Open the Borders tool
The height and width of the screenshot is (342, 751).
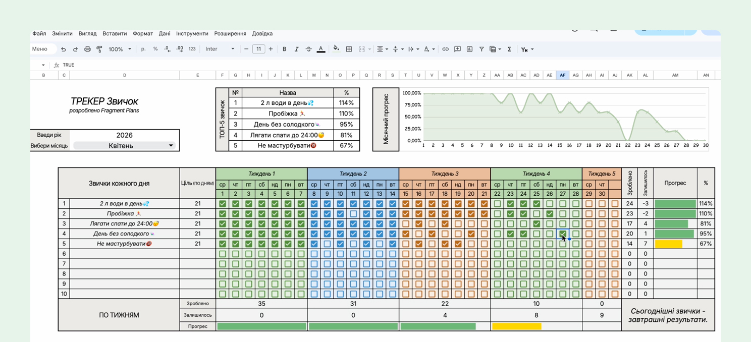[x=349, y=49]
